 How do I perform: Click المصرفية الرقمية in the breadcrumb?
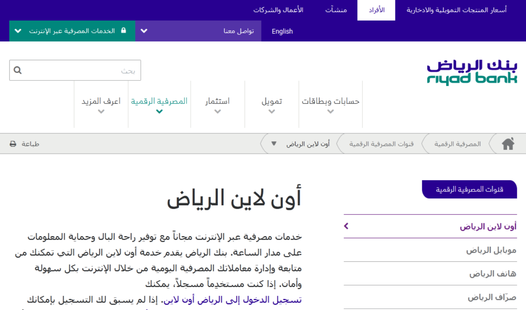coord(458,144)
